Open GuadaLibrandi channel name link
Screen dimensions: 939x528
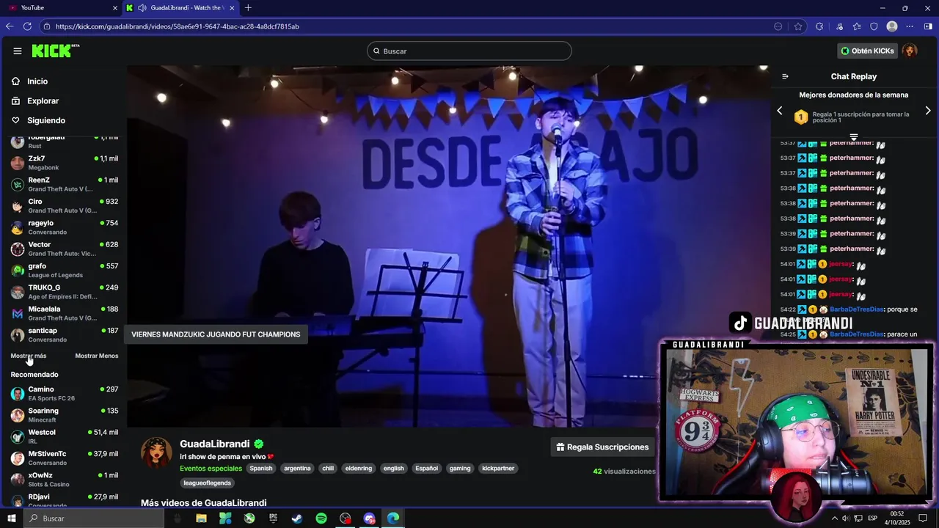tap(214, 444)
